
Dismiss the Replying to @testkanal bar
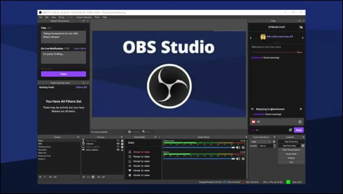pyautogui.click(x=301, y=109)
